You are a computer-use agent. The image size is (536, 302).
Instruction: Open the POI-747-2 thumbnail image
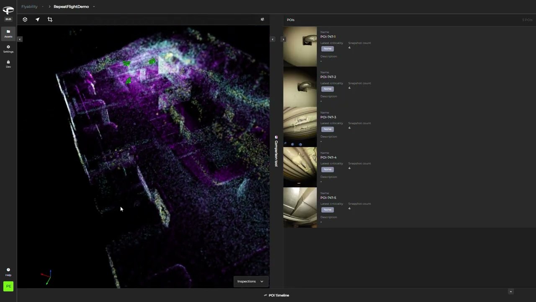point(300,87)
